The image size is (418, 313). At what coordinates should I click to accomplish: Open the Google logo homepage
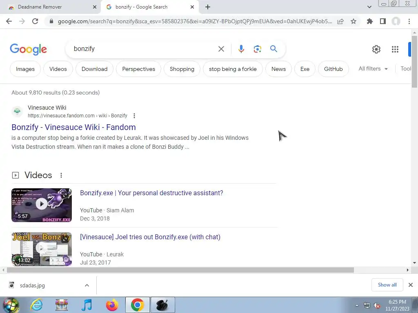click(28, 49)
